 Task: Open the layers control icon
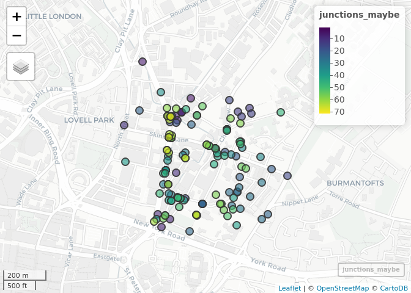click(21, 67)
